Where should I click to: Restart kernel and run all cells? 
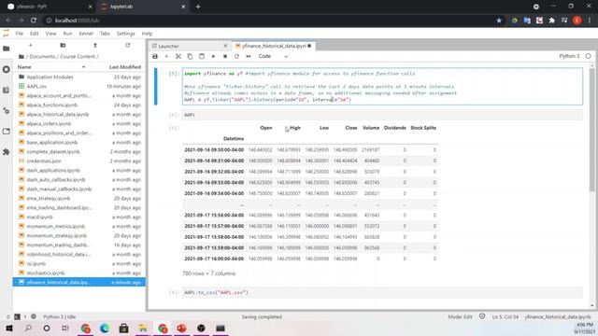point(249,56)
